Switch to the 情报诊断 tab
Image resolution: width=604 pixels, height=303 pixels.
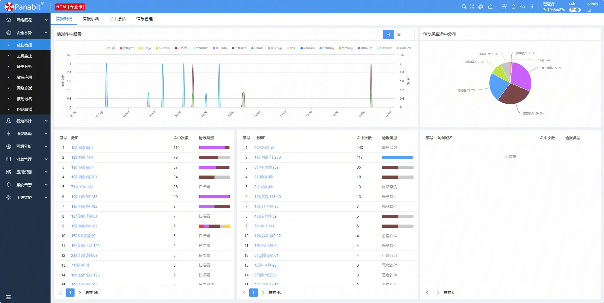[x=91, y=19]
